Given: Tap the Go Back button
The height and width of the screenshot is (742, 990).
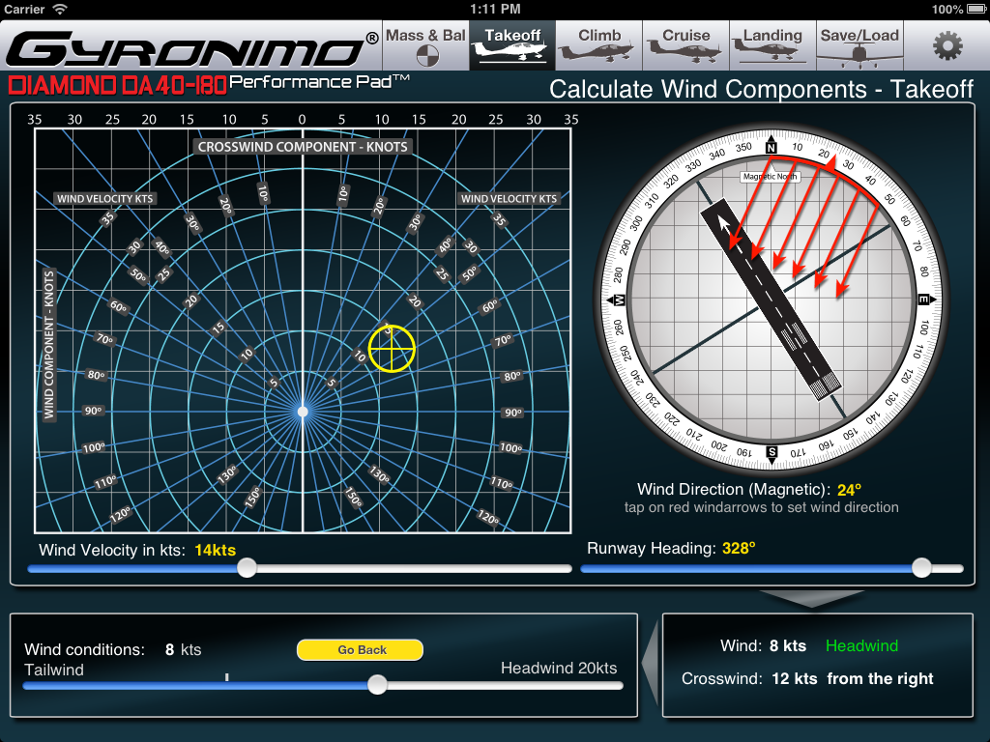Looking at the screenshot, I should 361,650.
